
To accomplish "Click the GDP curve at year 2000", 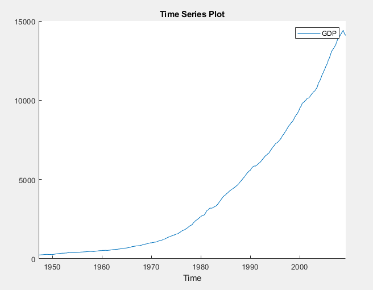I will (300, 107).
